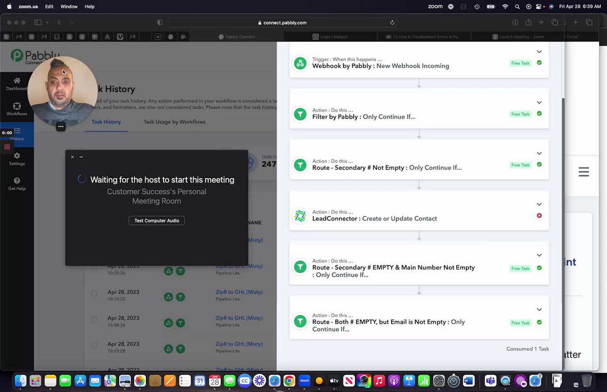Click the Pabbly Connect logo
Screen dimensions: 607x392
(35, 56)
